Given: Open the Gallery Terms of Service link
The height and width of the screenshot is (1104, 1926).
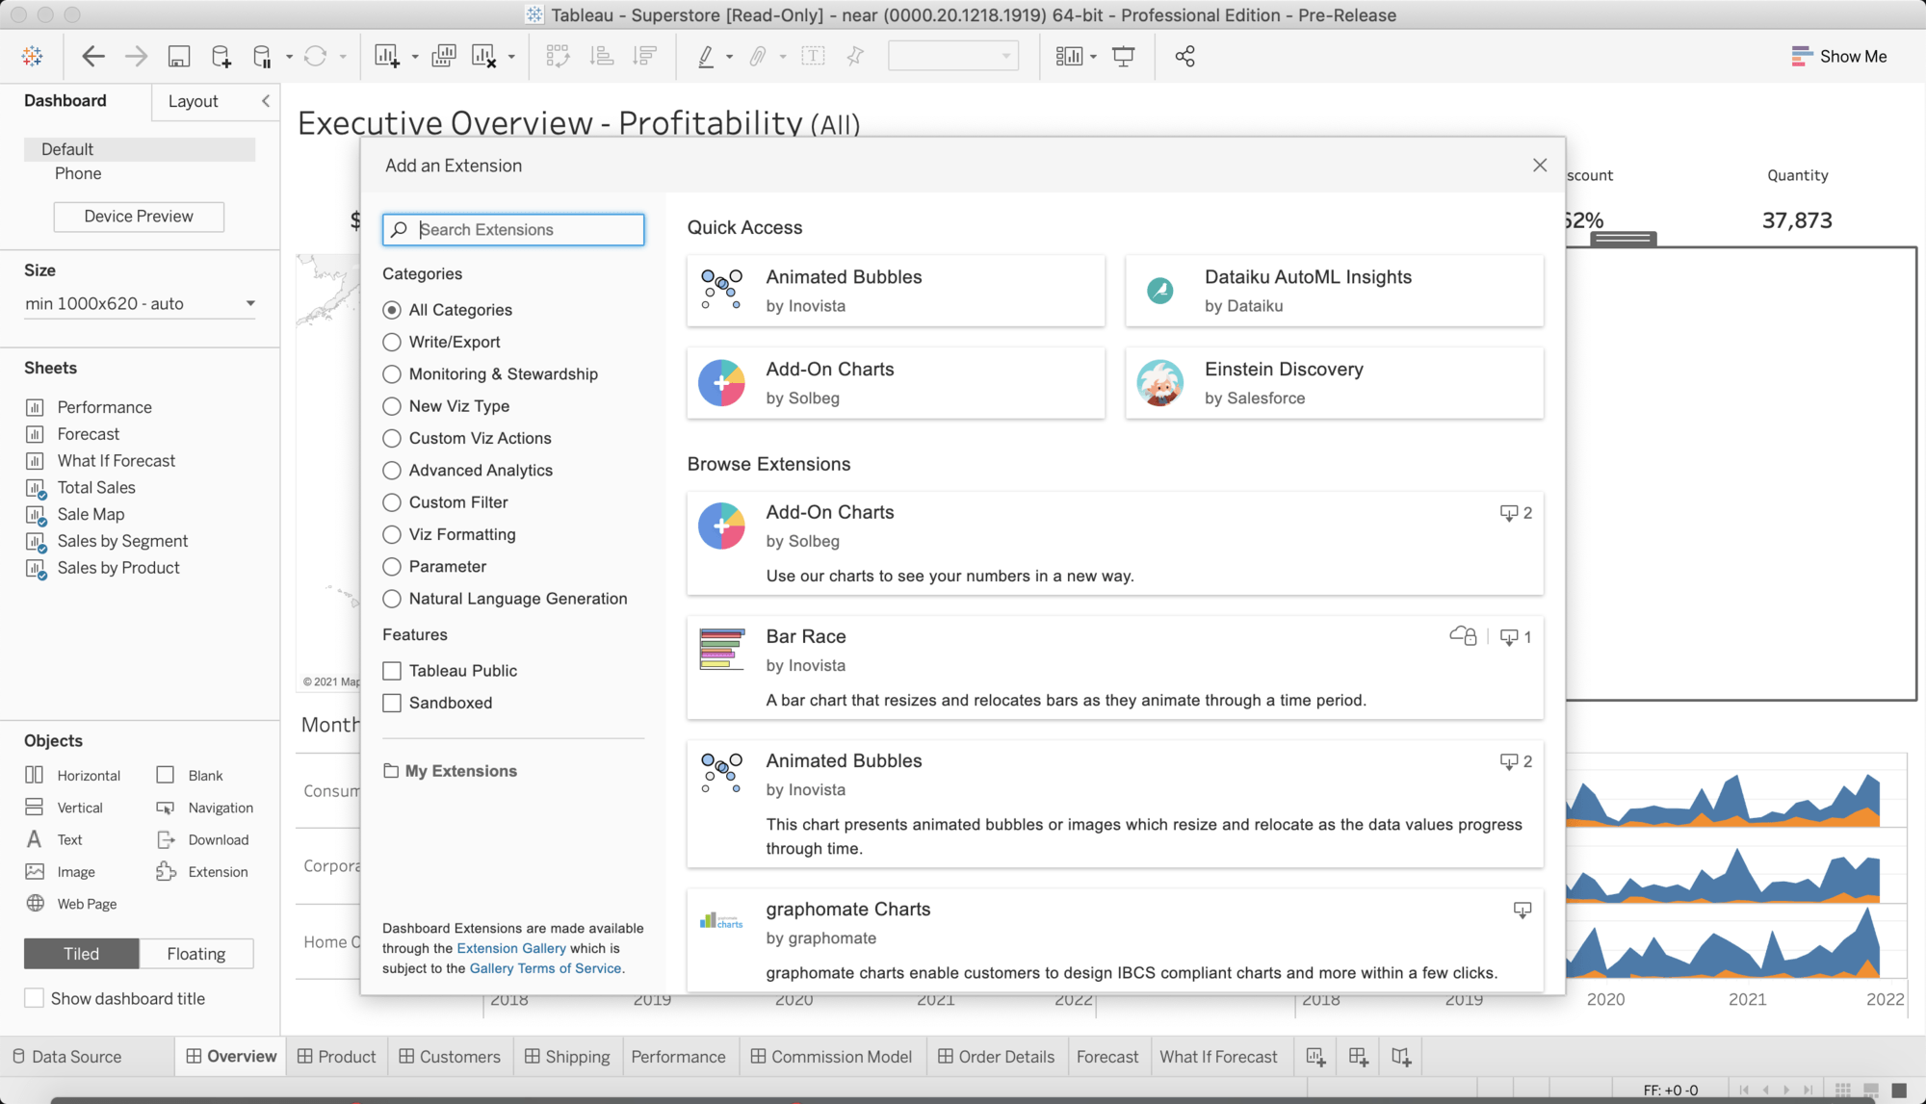Looking at the screenshot, I should (x=545, y=969).
